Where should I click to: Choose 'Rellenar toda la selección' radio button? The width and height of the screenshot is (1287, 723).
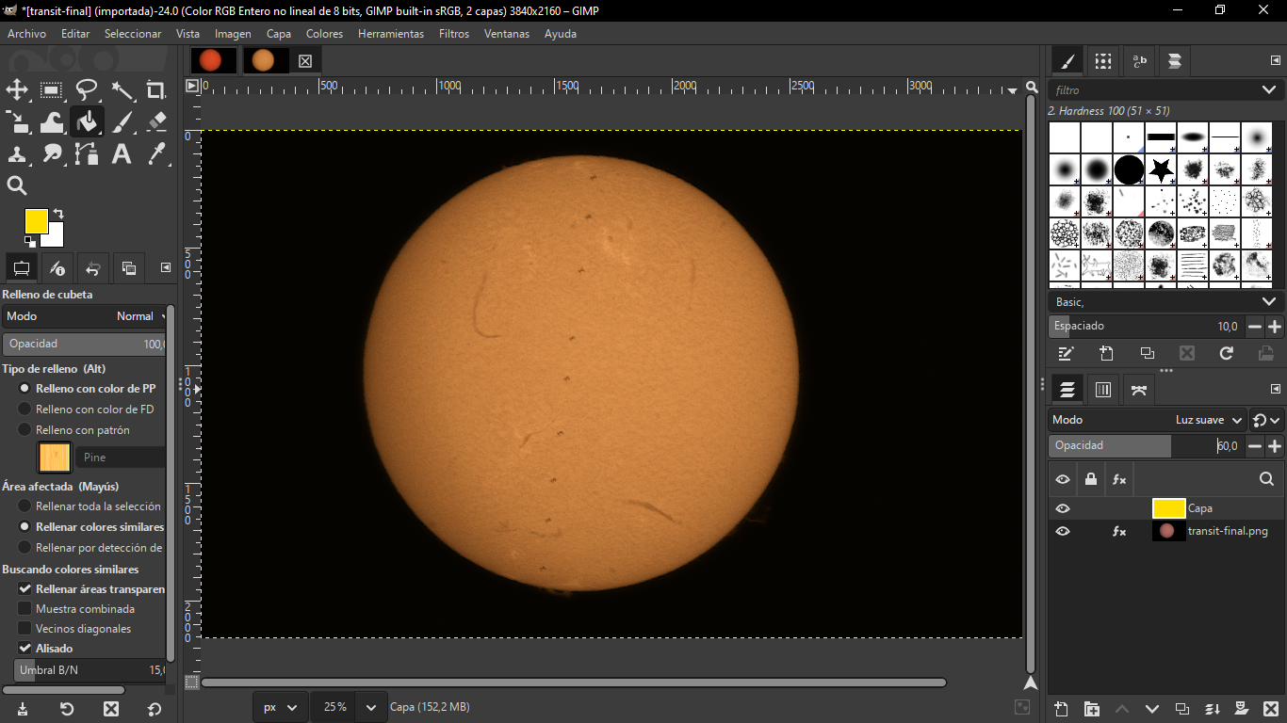(24, 506)
